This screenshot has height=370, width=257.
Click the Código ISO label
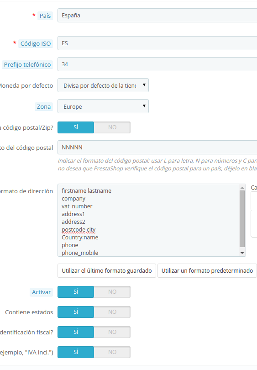(x=36, y=44)
